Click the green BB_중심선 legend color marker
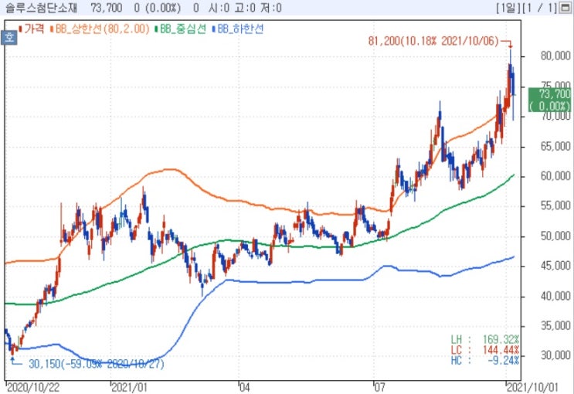This screenshot has height=394, width=574. pyautogui.click(x=156, y=29)
